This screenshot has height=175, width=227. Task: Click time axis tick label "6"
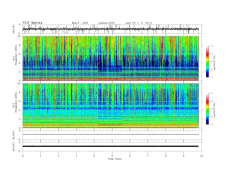coord(130,156)
